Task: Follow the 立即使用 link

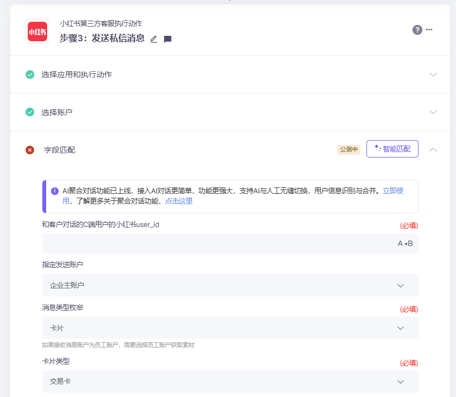Action: click(x=393, y=191)
